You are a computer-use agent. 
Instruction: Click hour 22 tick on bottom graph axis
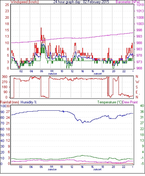pos(123,167)
